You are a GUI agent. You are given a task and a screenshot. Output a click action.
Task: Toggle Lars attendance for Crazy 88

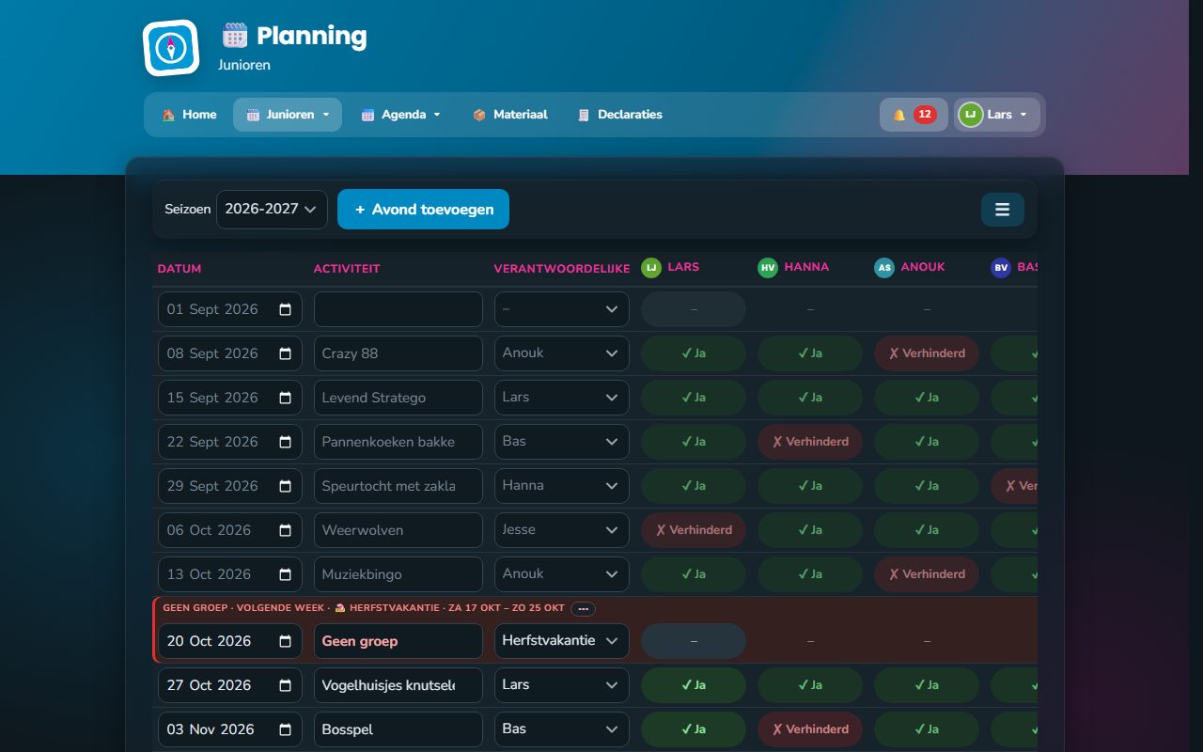coord(694,353)
